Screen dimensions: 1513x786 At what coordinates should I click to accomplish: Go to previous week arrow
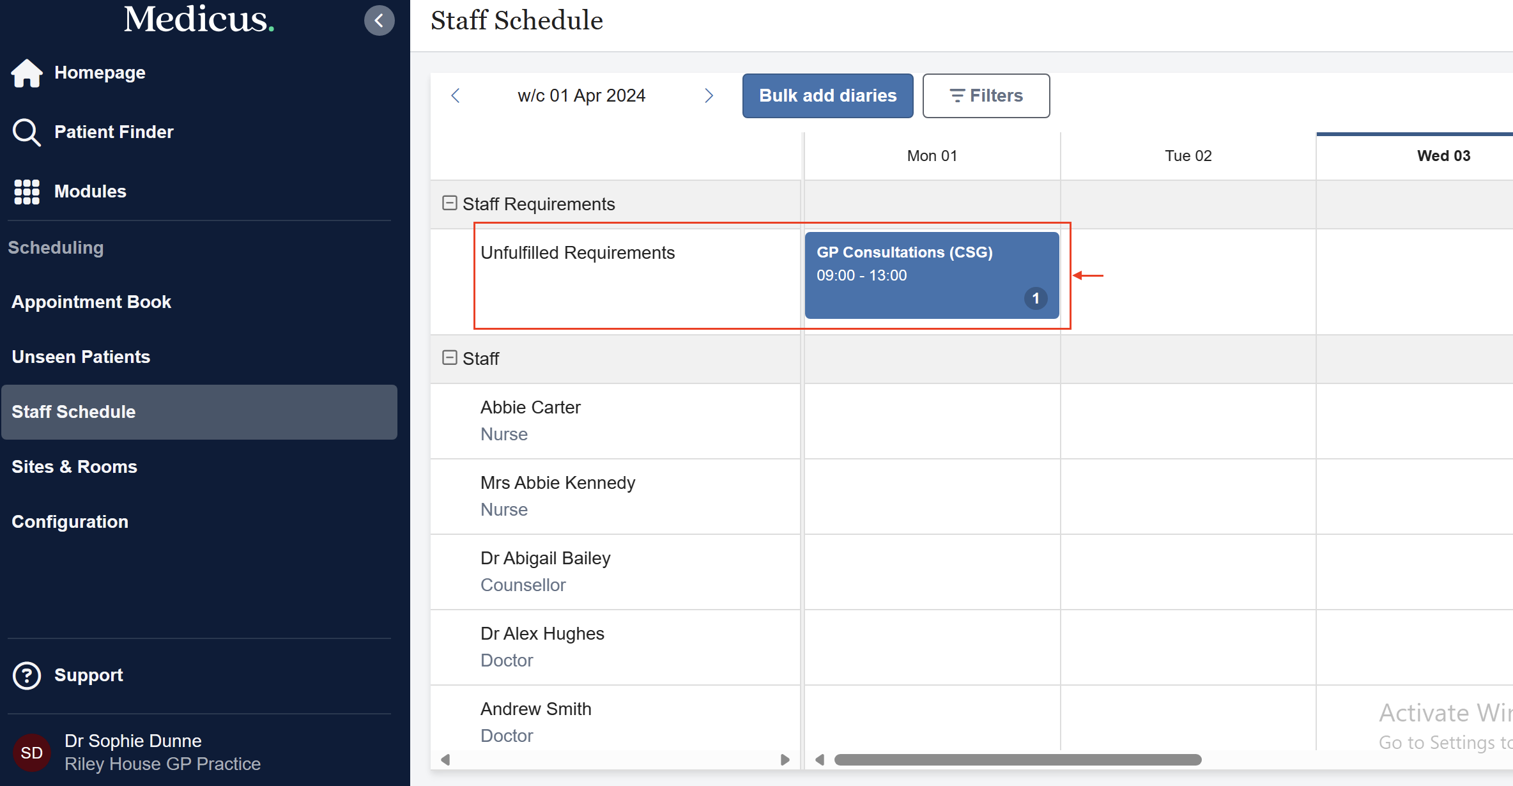[456, 96]
